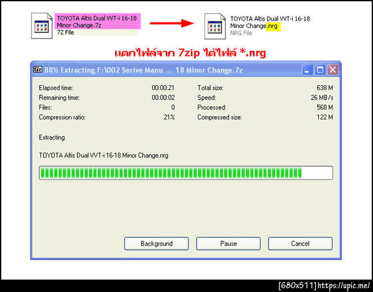This screenshot has height=292, width=373.
Task: Click the processed value 568 M
Action: click(x=325, y=107)
